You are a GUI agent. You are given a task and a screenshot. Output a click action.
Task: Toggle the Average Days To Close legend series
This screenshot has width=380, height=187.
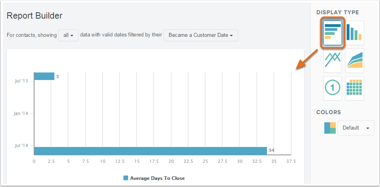(154, 178)
